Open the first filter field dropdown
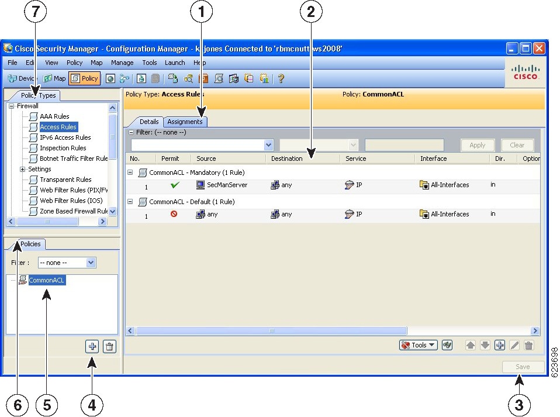 click(268, 145)
